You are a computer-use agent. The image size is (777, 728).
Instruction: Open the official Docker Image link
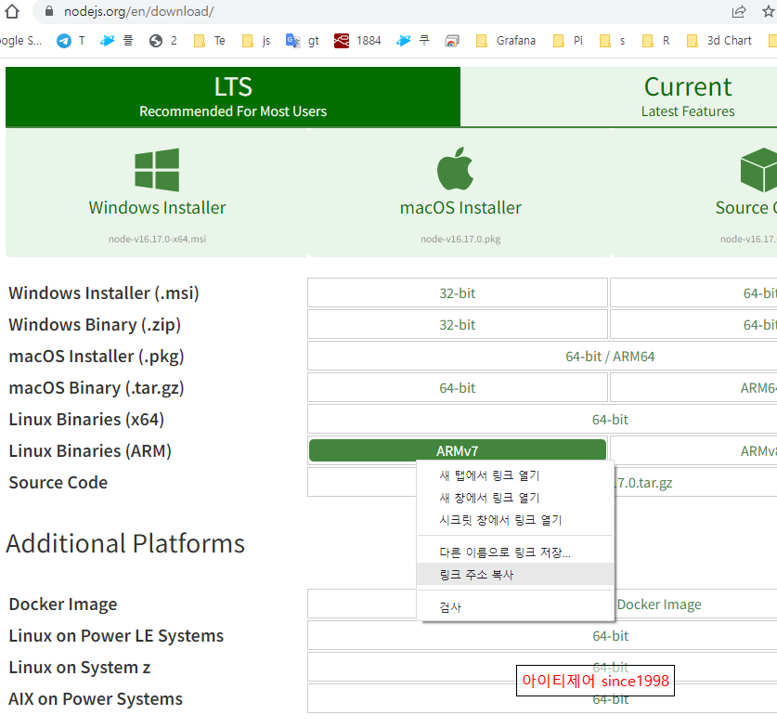tap(659, 604)
